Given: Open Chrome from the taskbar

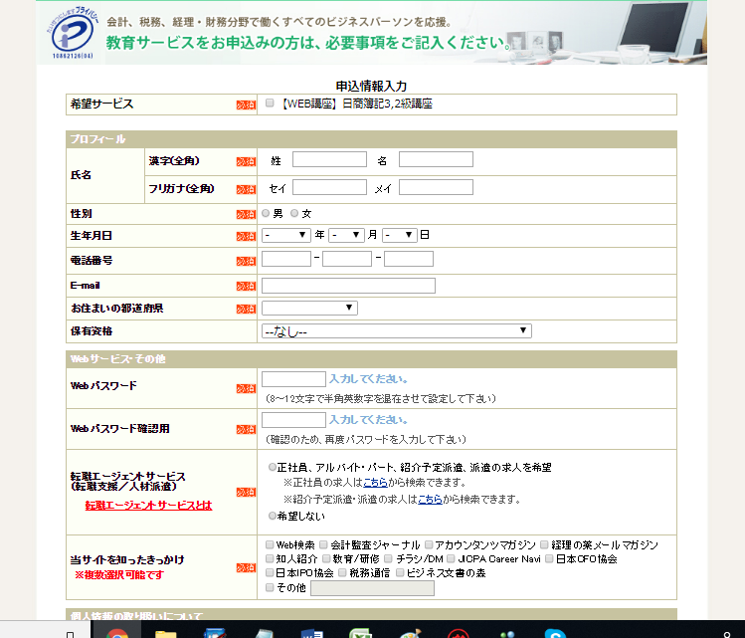Looking at the screenshot, I should pos(116,631).
